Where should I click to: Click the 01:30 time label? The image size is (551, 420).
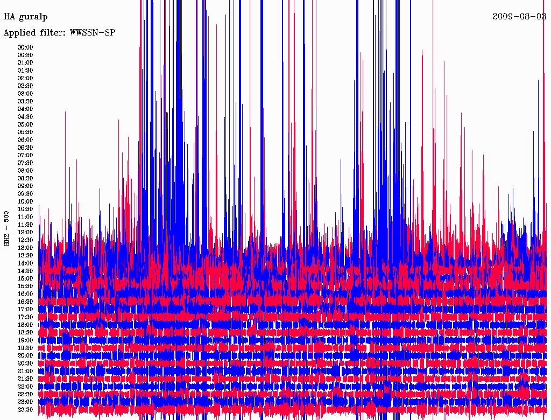pyautogui.click(x=25, y=71)
